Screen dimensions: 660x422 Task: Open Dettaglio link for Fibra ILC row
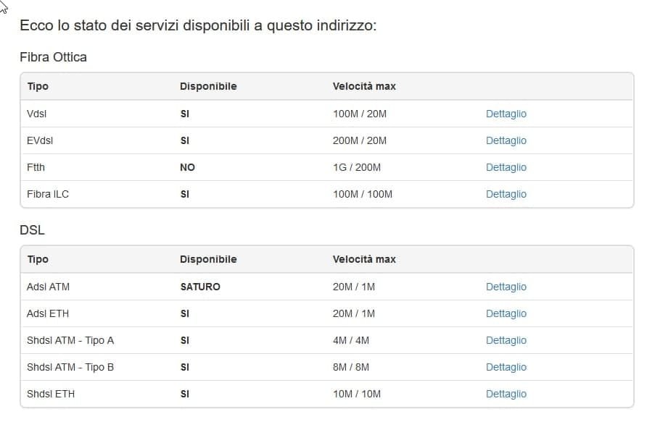pyautogui.click(x=506, y=194)
